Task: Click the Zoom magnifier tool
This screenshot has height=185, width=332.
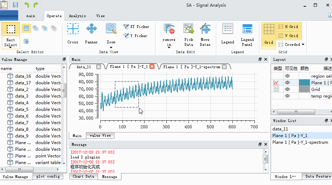Action: click(x=111, y=34)
